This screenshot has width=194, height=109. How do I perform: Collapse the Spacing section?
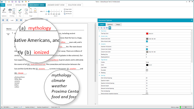[99, 75]
